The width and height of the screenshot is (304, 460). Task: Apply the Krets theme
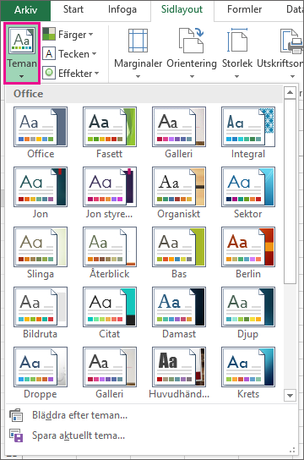[x=248, y=373]
